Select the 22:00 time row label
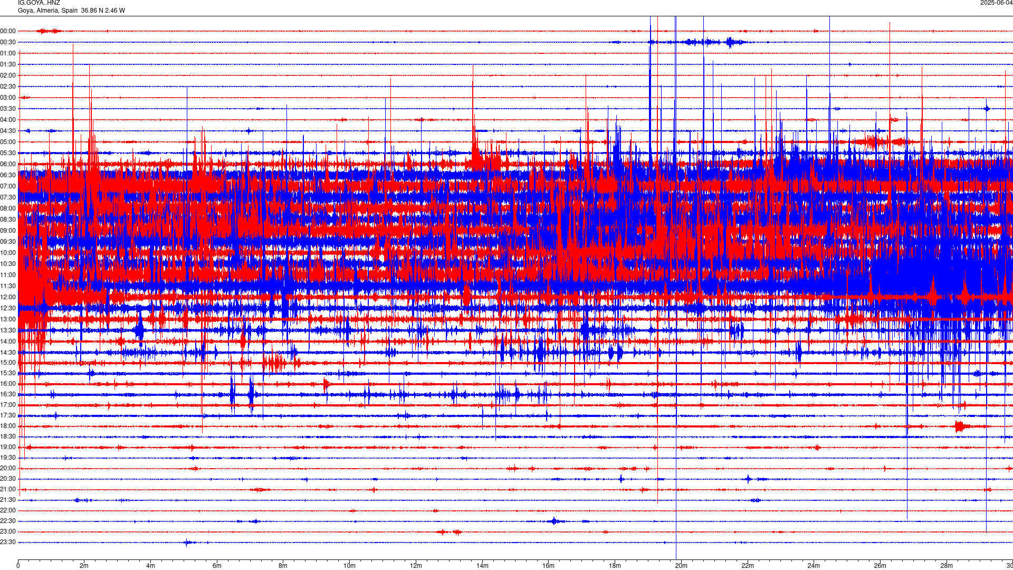 click(8, 510)
